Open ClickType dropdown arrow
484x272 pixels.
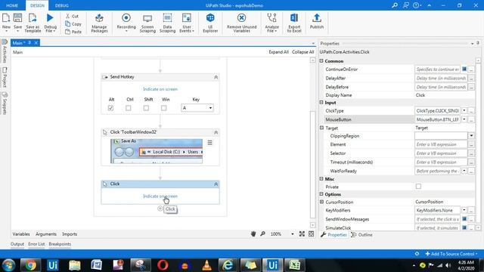pyautogui.click(x=464, y=110)
